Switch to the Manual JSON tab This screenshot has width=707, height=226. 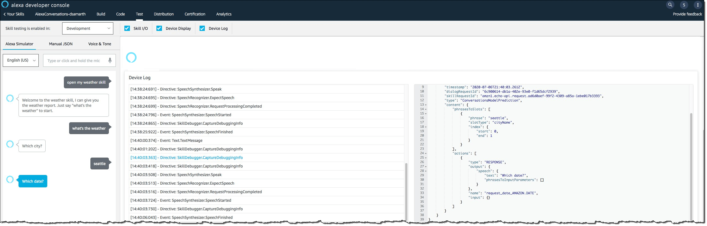(61, 44)
